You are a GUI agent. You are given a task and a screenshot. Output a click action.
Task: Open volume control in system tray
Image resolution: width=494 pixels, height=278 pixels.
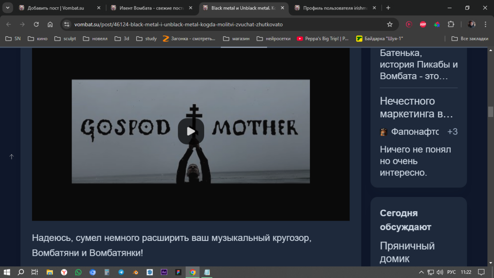pyautogui.click(x=440, y=272)
